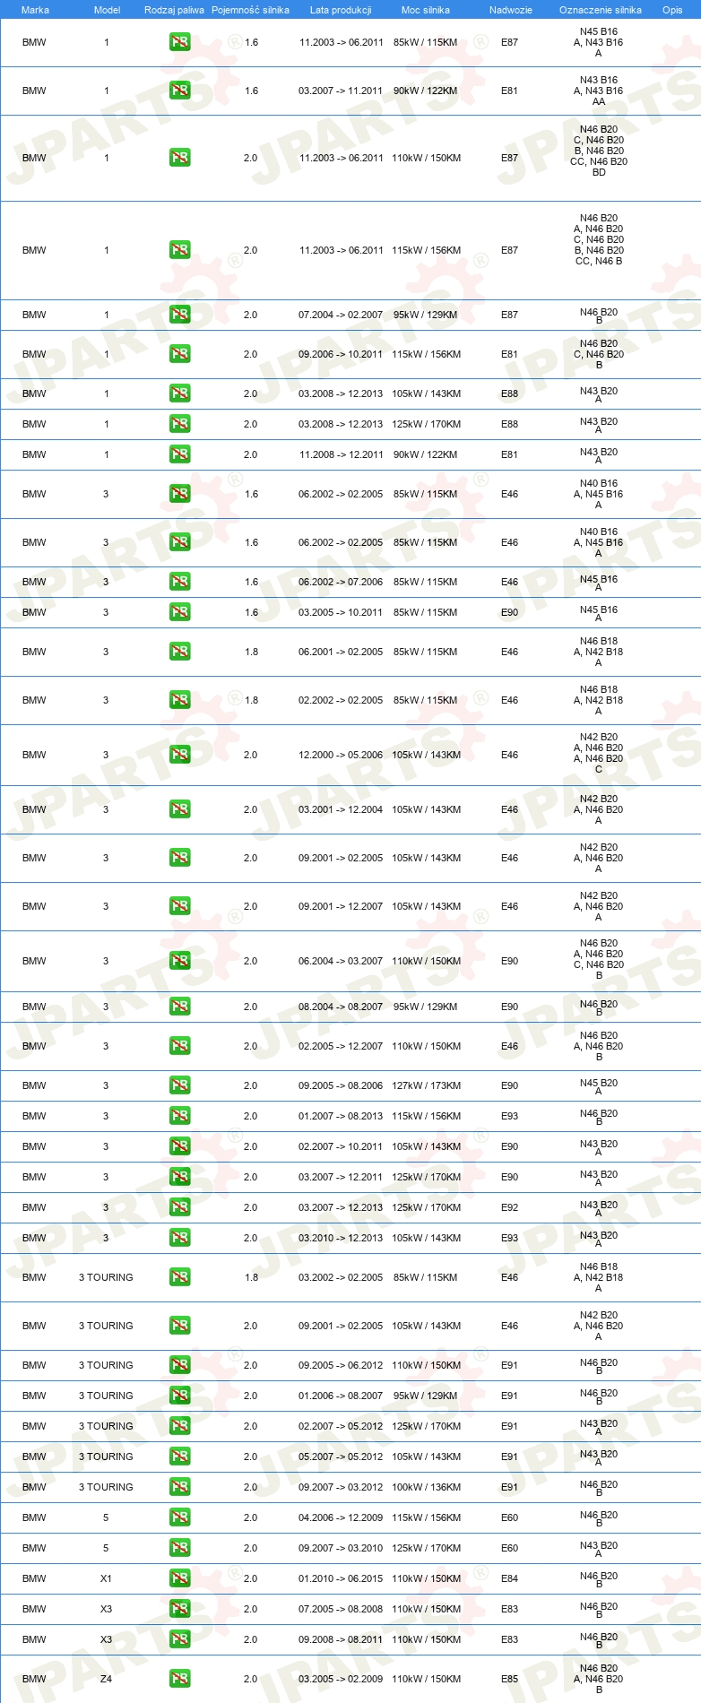This screenshot has height=1703, width=701.
Task: Click date range 02.2007 -> 05.2012
Action: [341, 1426]
